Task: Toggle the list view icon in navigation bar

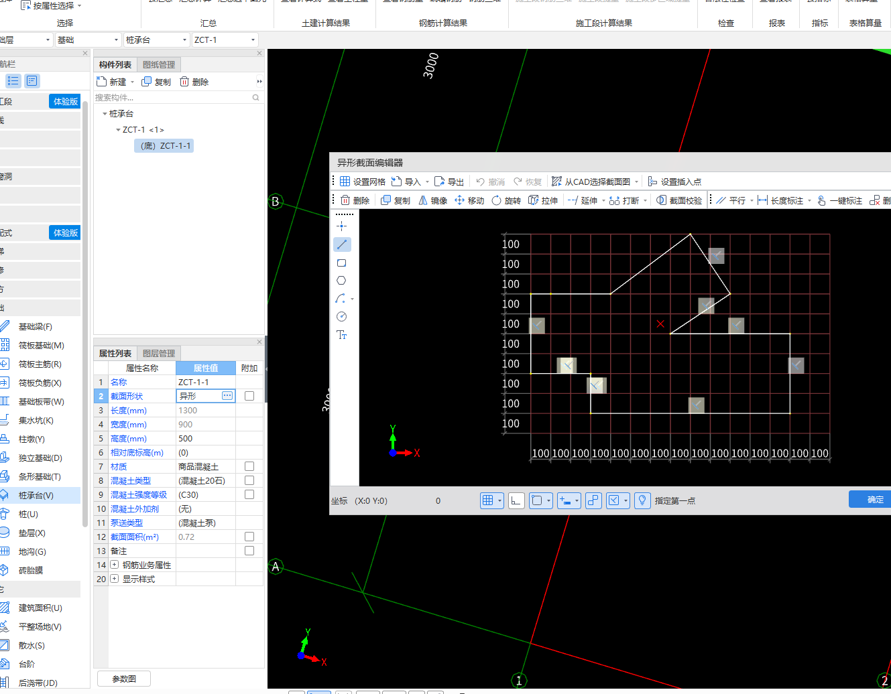Action: pos(13,81)
